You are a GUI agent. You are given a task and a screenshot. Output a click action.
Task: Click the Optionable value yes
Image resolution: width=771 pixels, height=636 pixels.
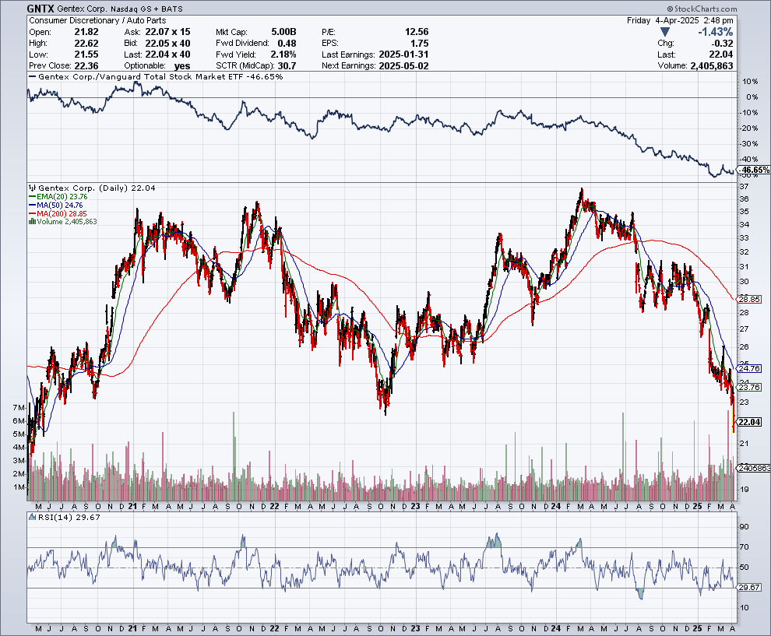182,66
